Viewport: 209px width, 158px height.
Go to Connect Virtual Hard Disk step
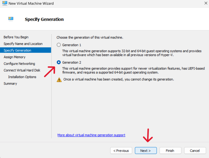[x=22, y=70]
